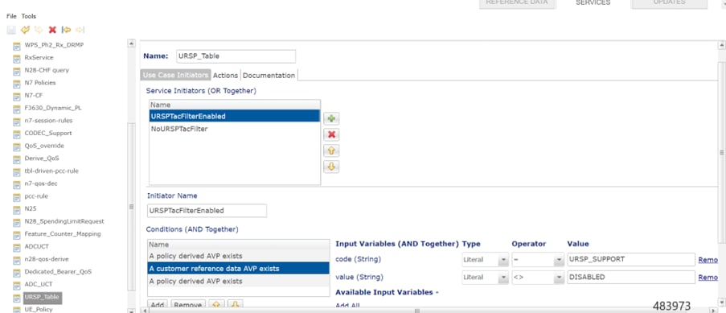Image resolution: width=726 pixels, height=313 pixels.
Task: Delete selected service initiator with red X
Action: [331, 135]
